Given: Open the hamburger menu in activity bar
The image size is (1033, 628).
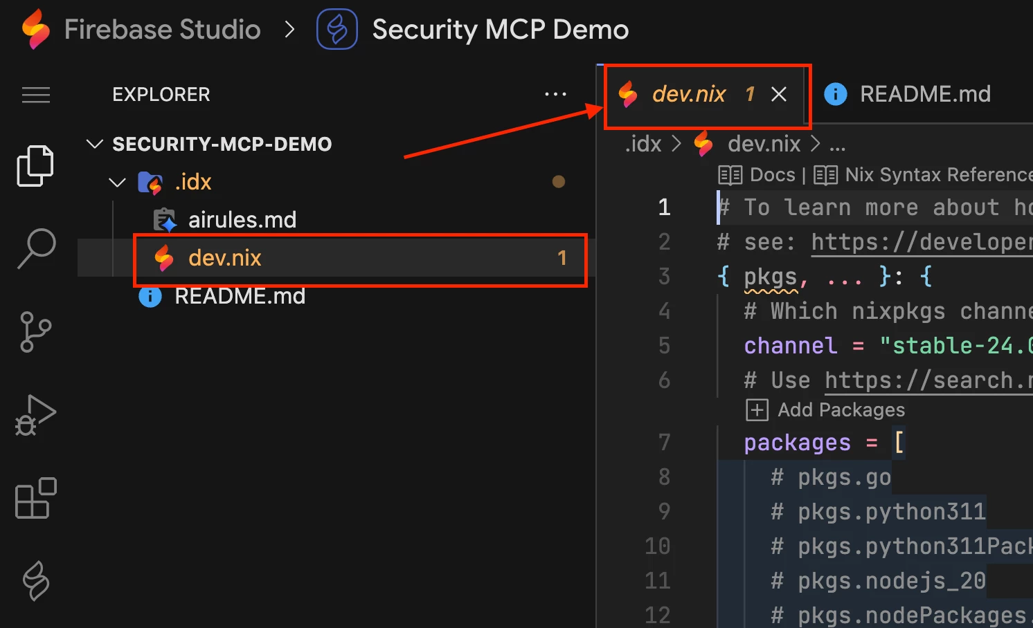Looking at the screenshot, I should click(36, 95).
